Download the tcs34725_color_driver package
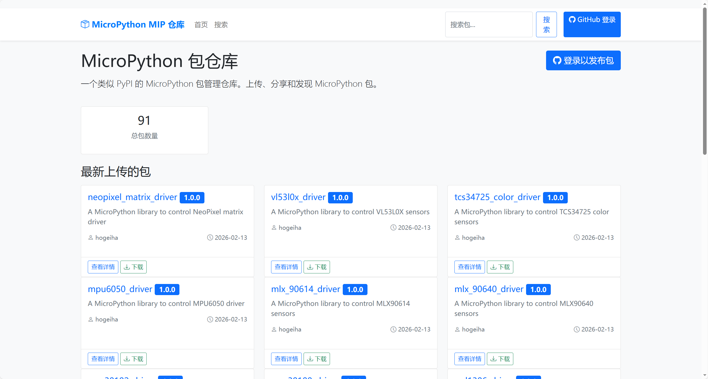 click(500, 267)
